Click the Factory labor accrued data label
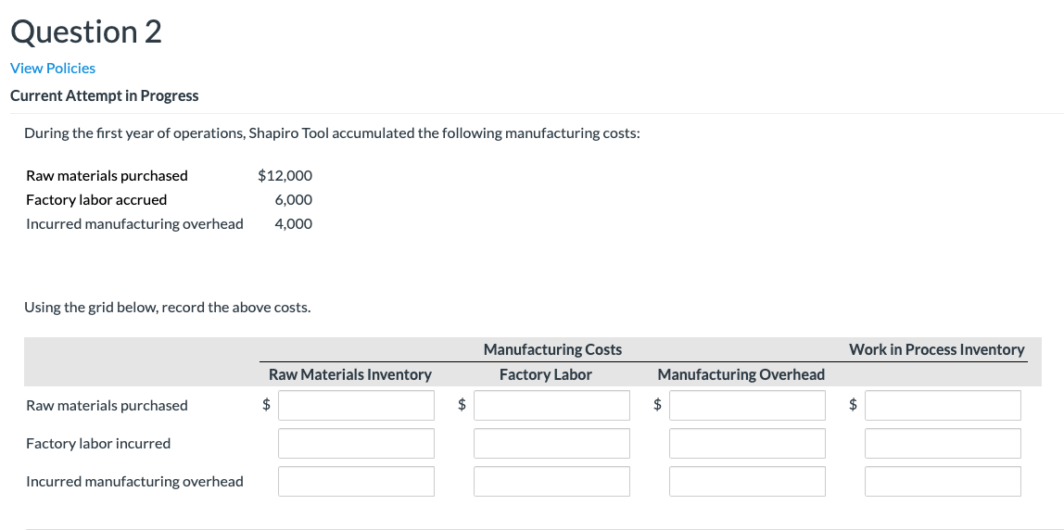This screenshot has height=530, width=1064. pyautogui.click(x=96, y=199)
